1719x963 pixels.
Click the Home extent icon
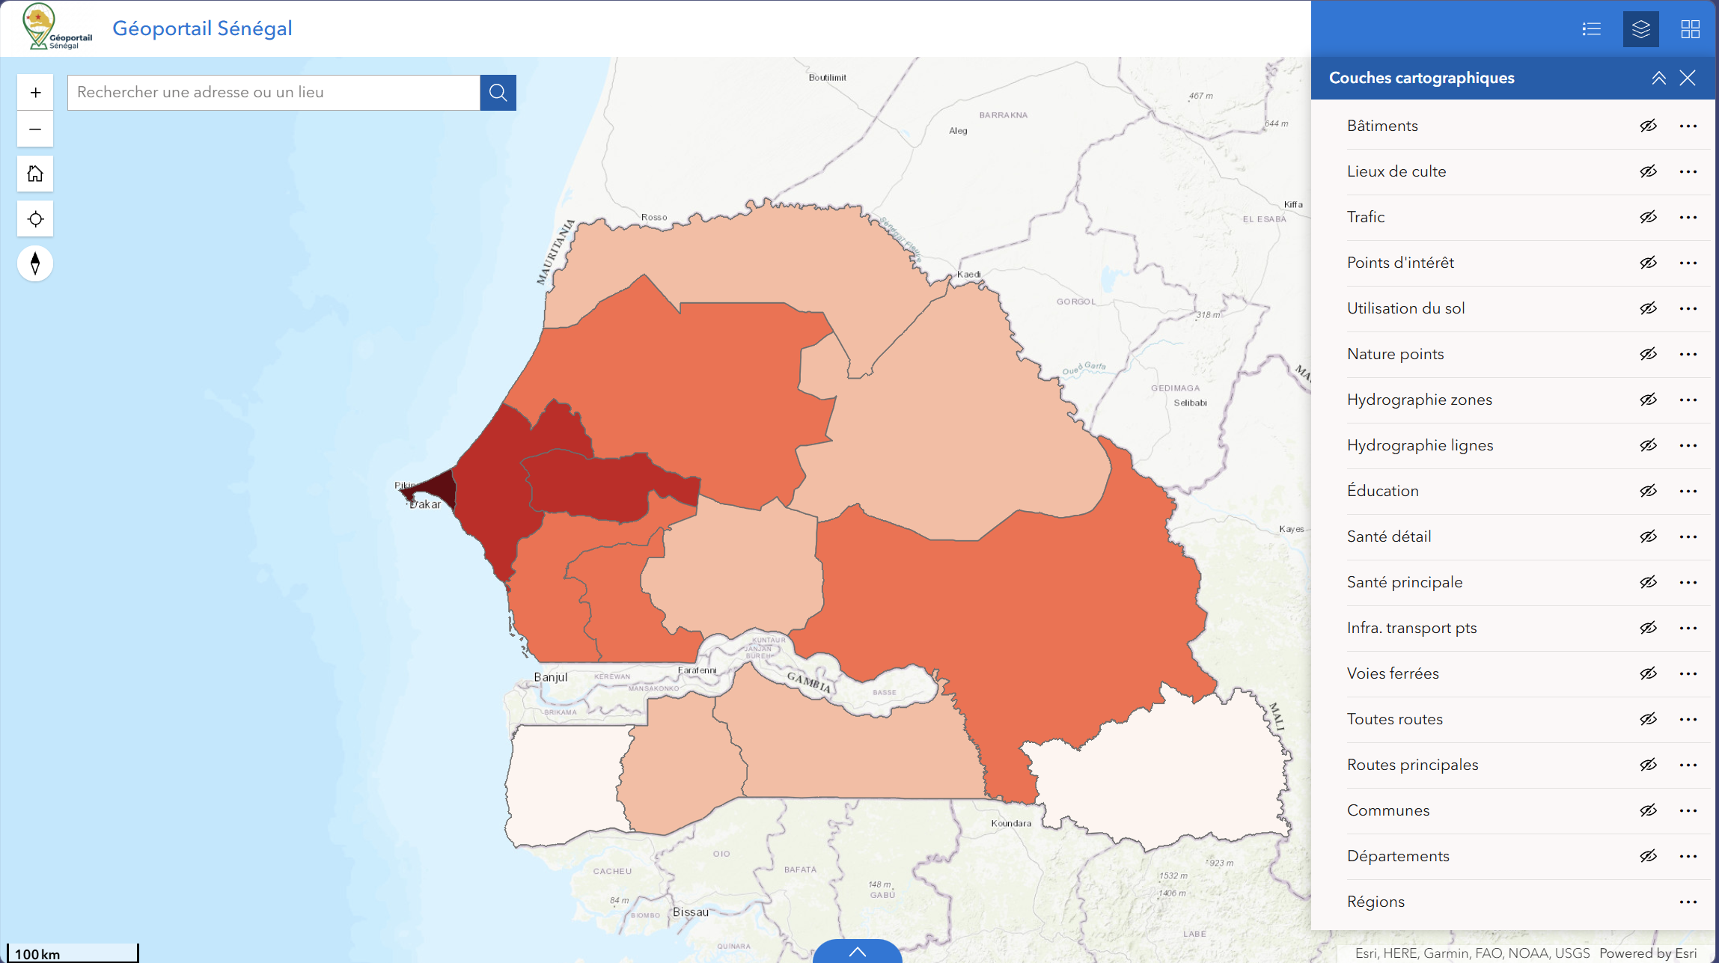click(34, 174)
